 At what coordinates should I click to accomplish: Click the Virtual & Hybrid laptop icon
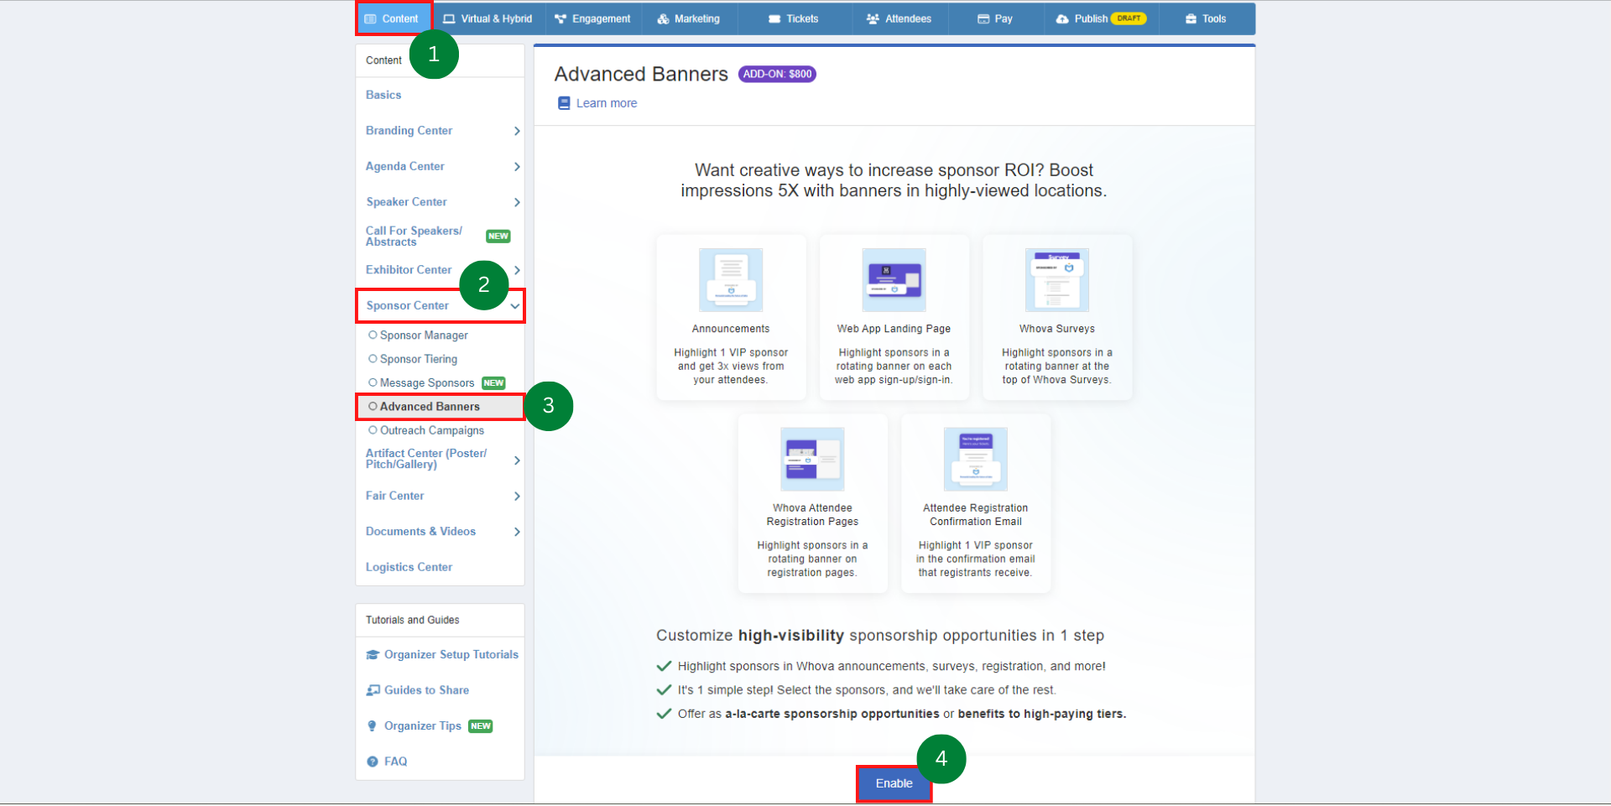pos(449,18)
